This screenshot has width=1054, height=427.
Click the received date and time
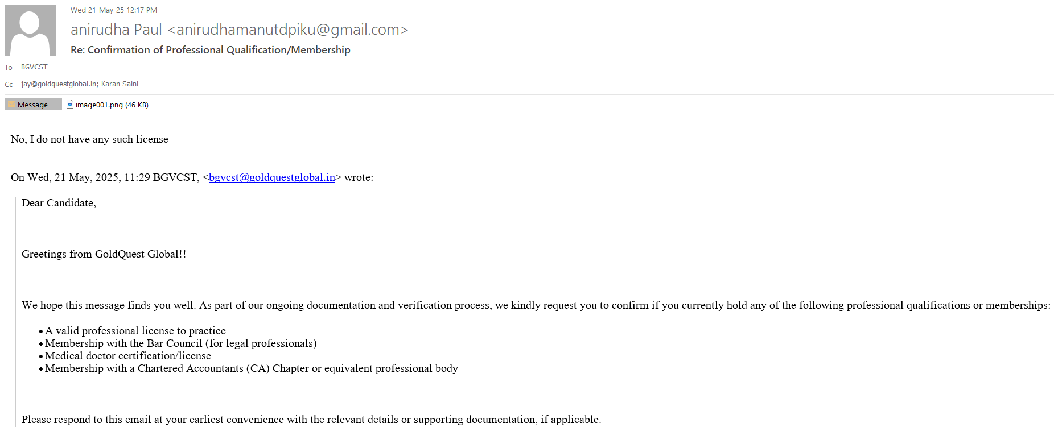114,10
